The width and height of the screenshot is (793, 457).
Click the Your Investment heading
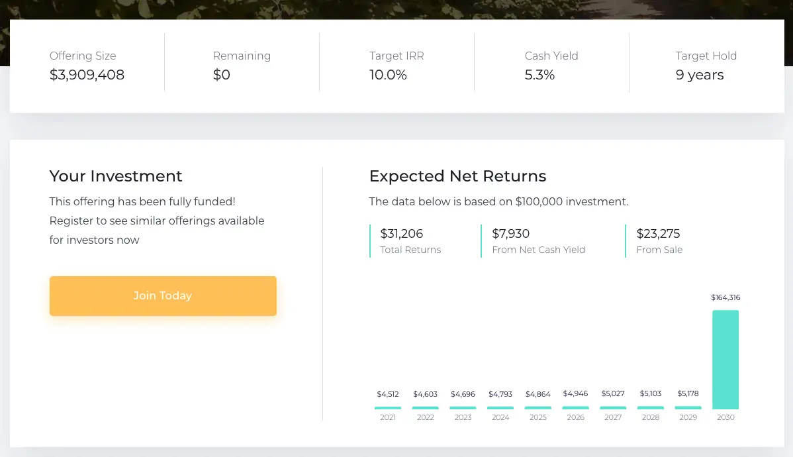click(x=116, y=176)
